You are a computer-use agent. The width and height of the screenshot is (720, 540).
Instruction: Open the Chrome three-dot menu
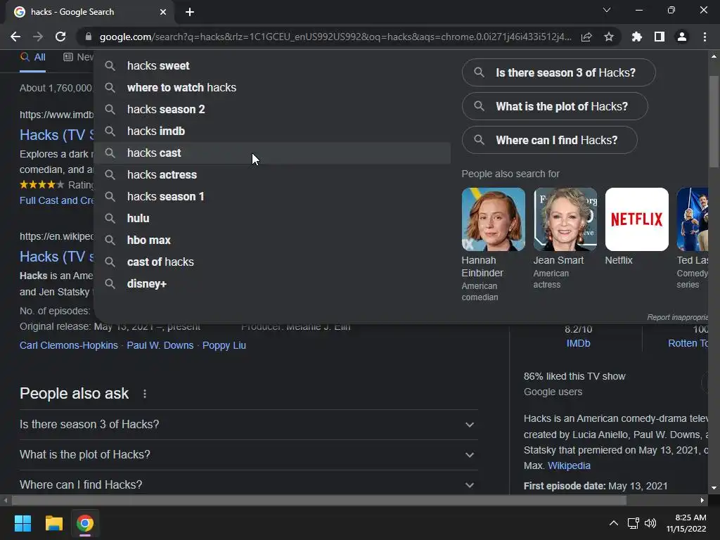click(x=705, y=37)
